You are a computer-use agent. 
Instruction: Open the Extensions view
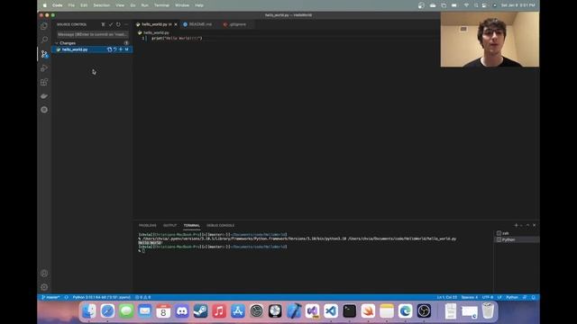coord(44,82)
